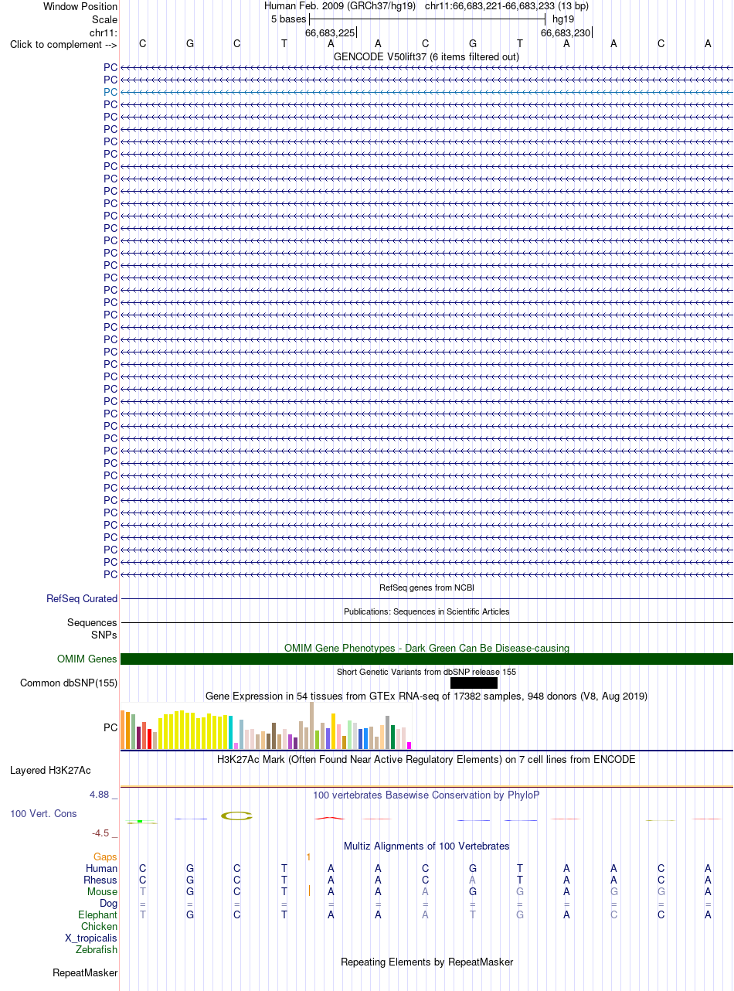Open Multiz Alignments of 100 Vertebrates title
The image size is (734, 991).
click(x=426, y=846)
